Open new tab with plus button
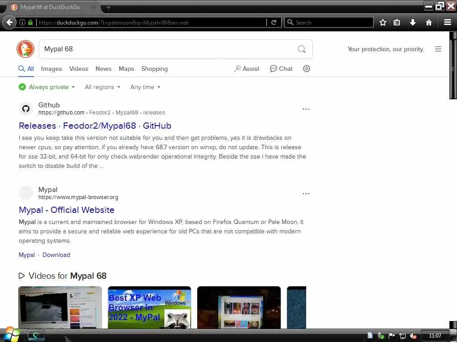 108,7
